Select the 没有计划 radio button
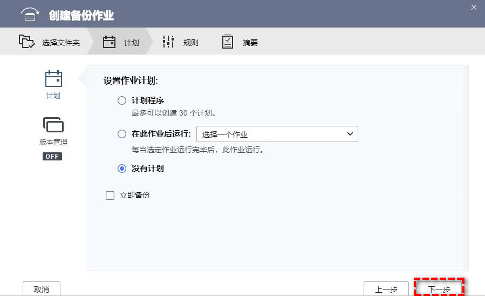 click(x=122, y=169)
